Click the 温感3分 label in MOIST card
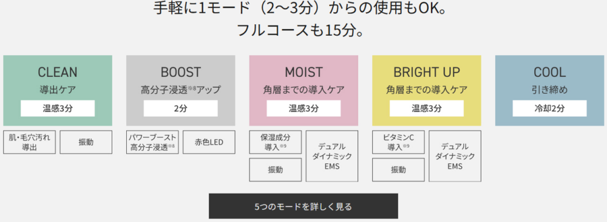Screen dimensions: 607x222 pyautogui.click(x=303, y=108)
